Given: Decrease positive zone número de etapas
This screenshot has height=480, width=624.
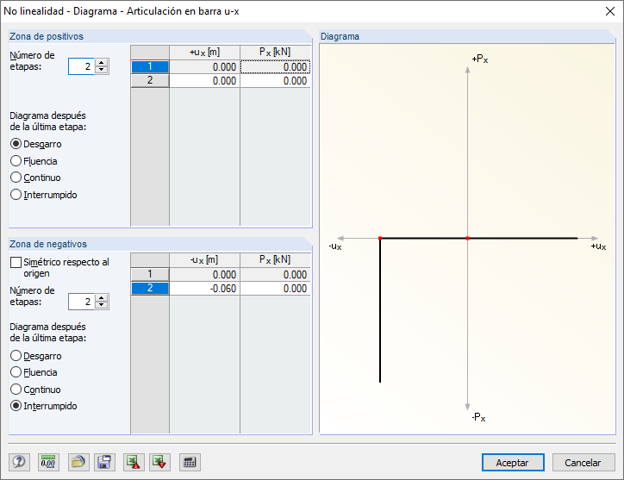Looking at the screenshot, I should 102,70.
